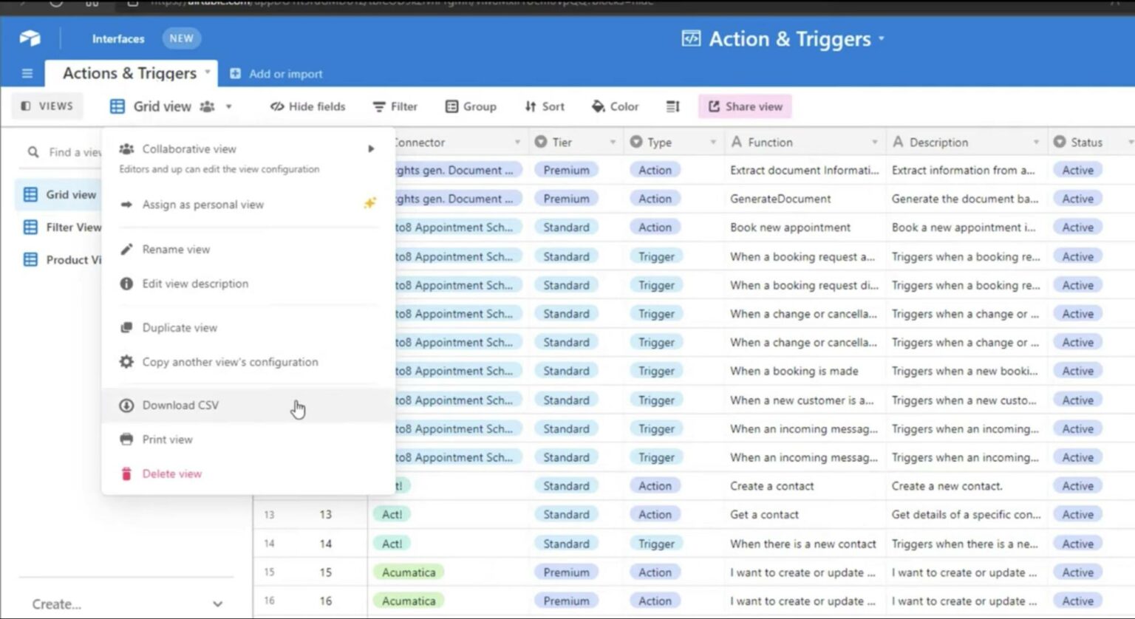Click the trash icon next to Delete view
1135x619 pixels.
coord(126,473)
